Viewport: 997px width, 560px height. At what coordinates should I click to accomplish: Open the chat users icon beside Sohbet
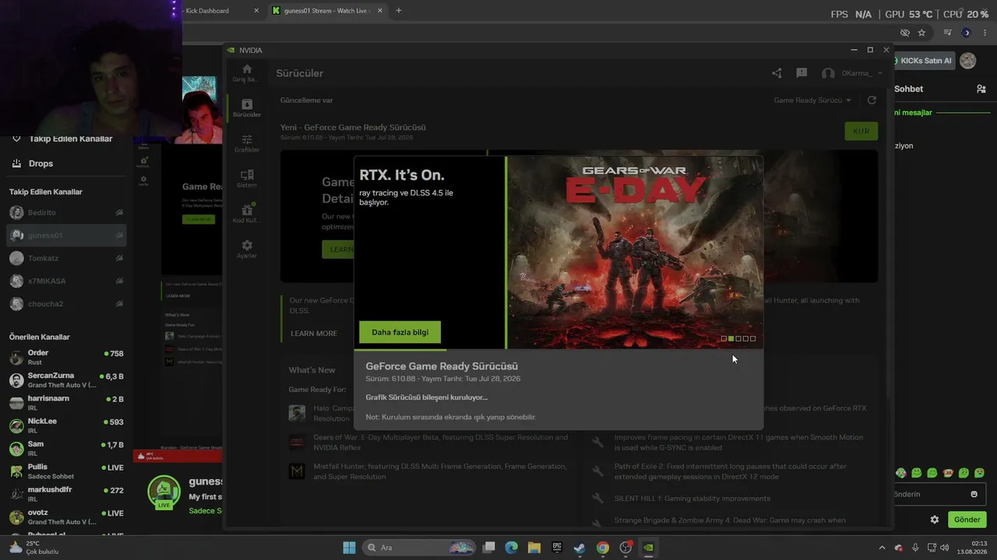pyautogui.click(x=981, y=89)
